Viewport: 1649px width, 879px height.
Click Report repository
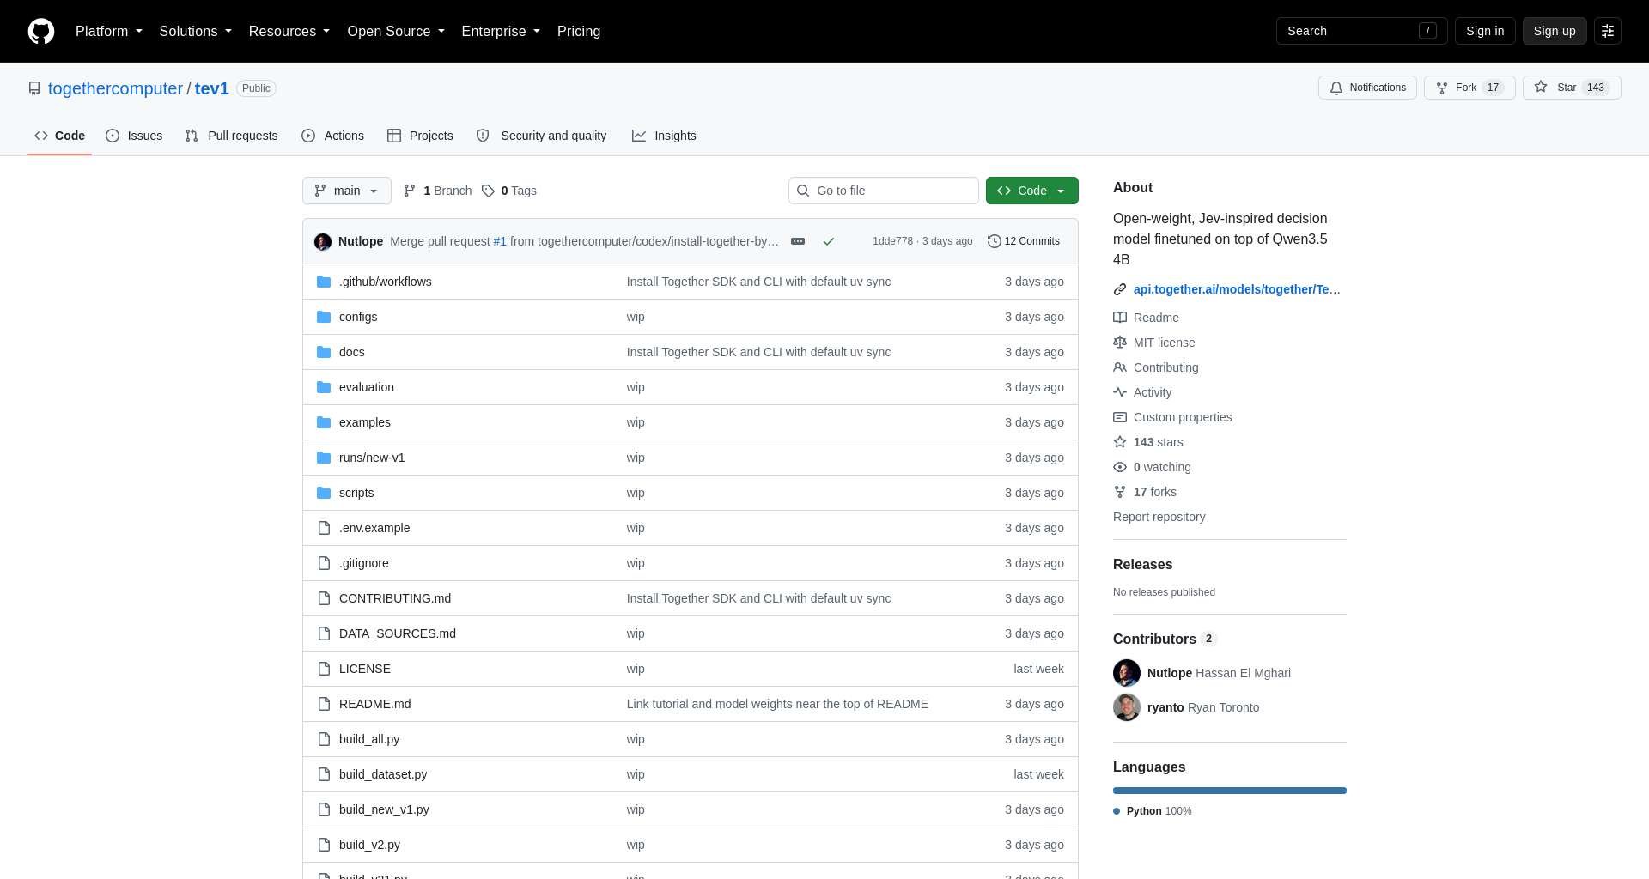pos(1159,517)
